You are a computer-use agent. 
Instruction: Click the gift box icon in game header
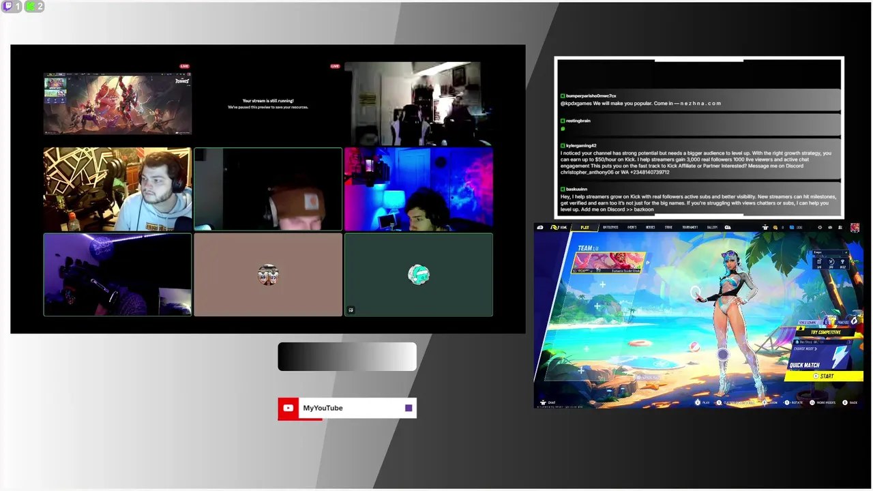pyautogui.click(x=765, y=227)
